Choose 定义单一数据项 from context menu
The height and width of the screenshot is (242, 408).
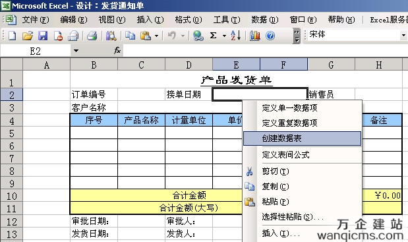(303, 107)
